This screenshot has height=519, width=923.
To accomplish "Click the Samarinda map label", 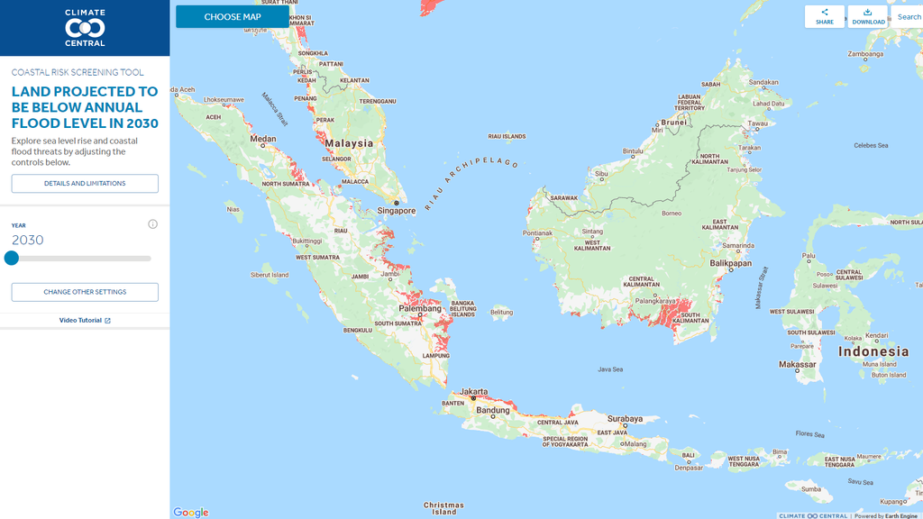I will point(738,245).
